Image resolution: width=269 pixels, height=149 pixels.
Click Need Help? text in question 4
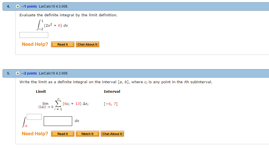pyautogui.click(x=35, y=44)
